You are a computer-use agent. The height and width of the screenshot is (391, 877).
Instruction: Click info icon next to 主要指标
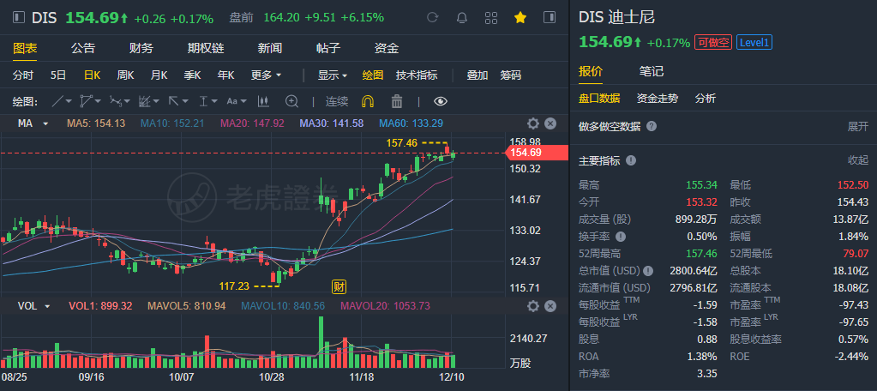coord(631,160)
